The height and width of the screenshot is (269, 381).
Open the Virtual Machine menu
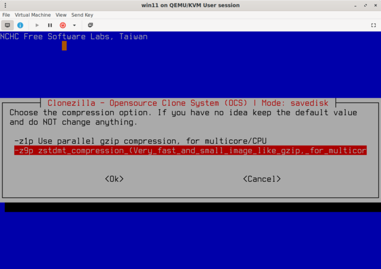pyautogui.click(x=33, y=14)
